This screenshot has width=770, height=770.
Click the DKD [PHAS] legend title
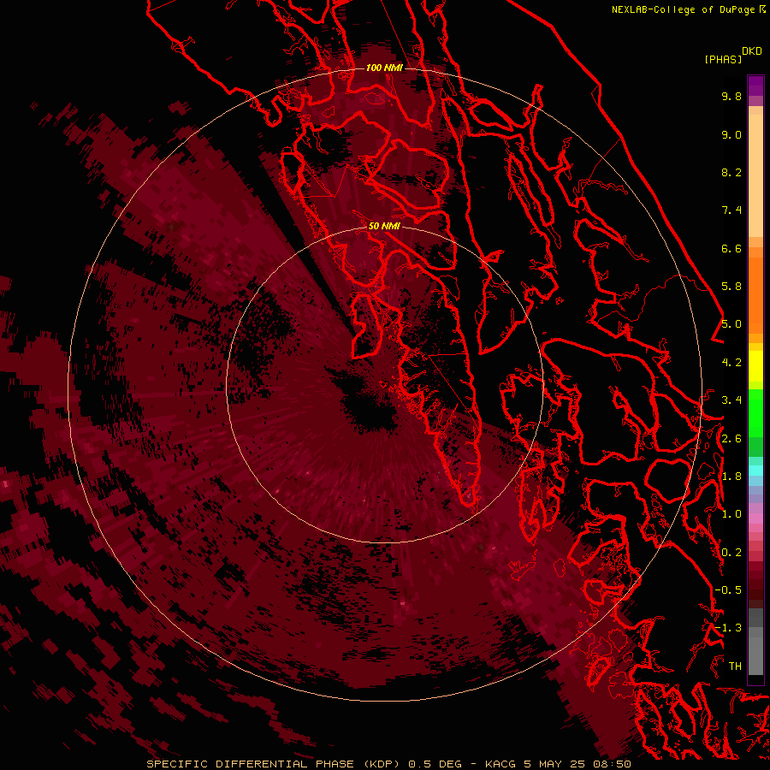pos(732,55)
